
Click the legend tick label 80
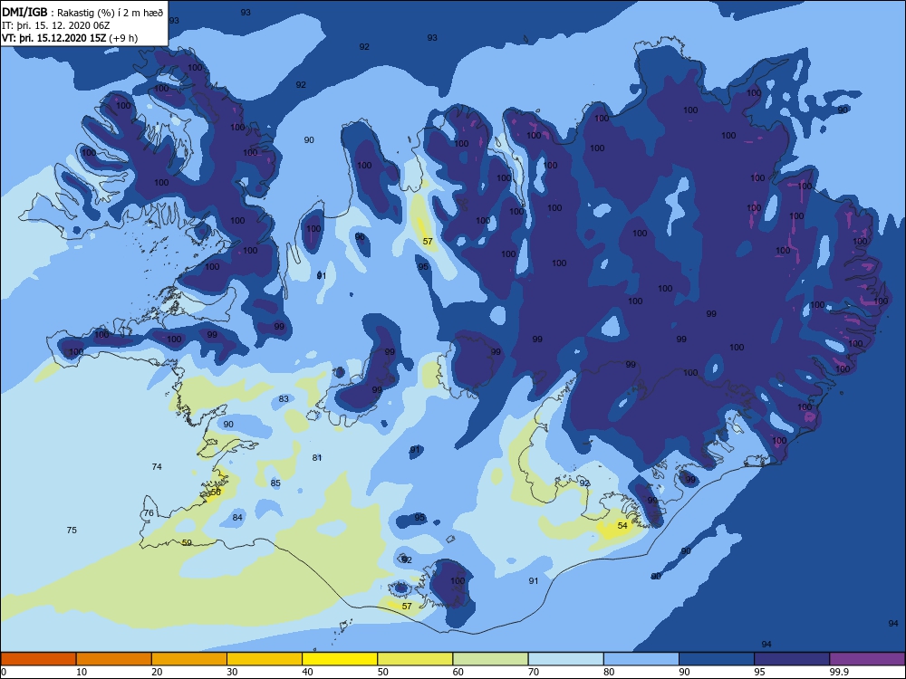tap(609, 672)
